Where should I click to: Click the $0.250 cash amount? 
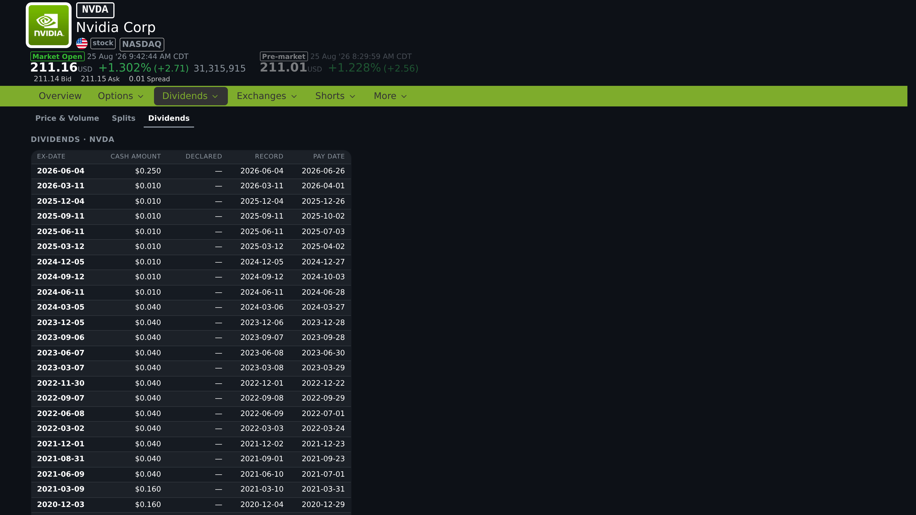[148, 171]
